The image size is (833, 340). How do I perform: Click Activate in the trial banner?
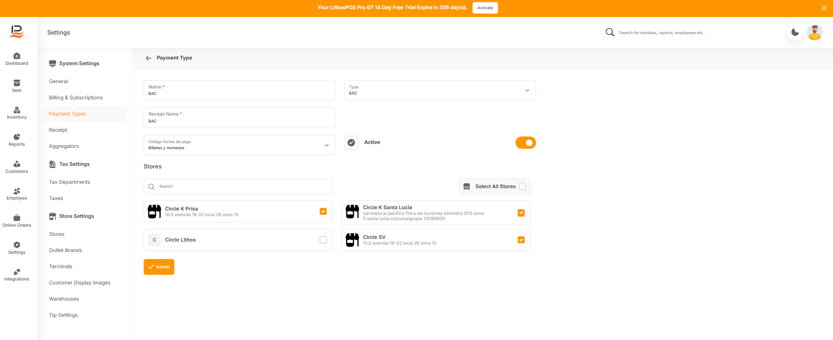pyautogui.click(x=485, y=8)
